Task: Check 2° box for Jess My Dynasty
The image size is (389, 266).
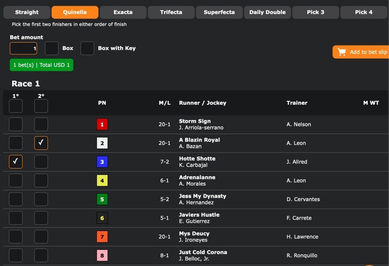Action: 41,199
